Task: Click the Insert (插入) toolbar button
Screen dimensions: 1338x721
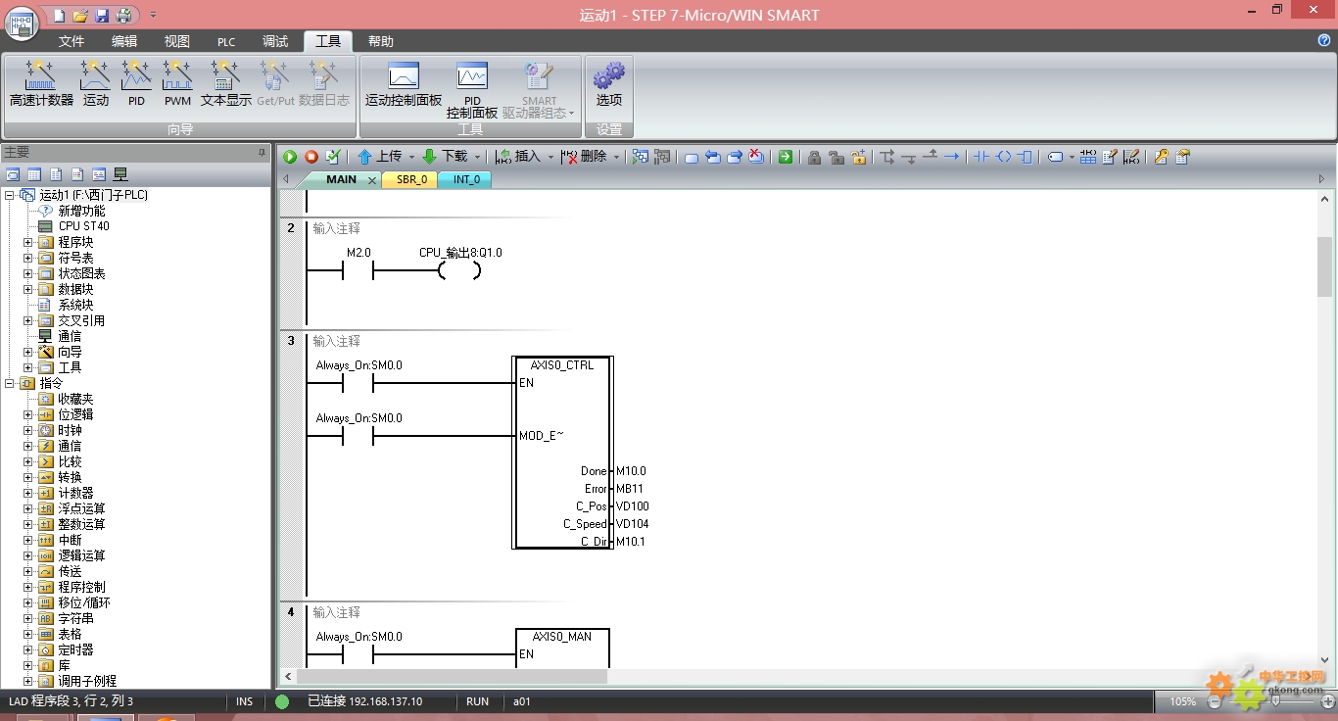Action: pos(518,157)
